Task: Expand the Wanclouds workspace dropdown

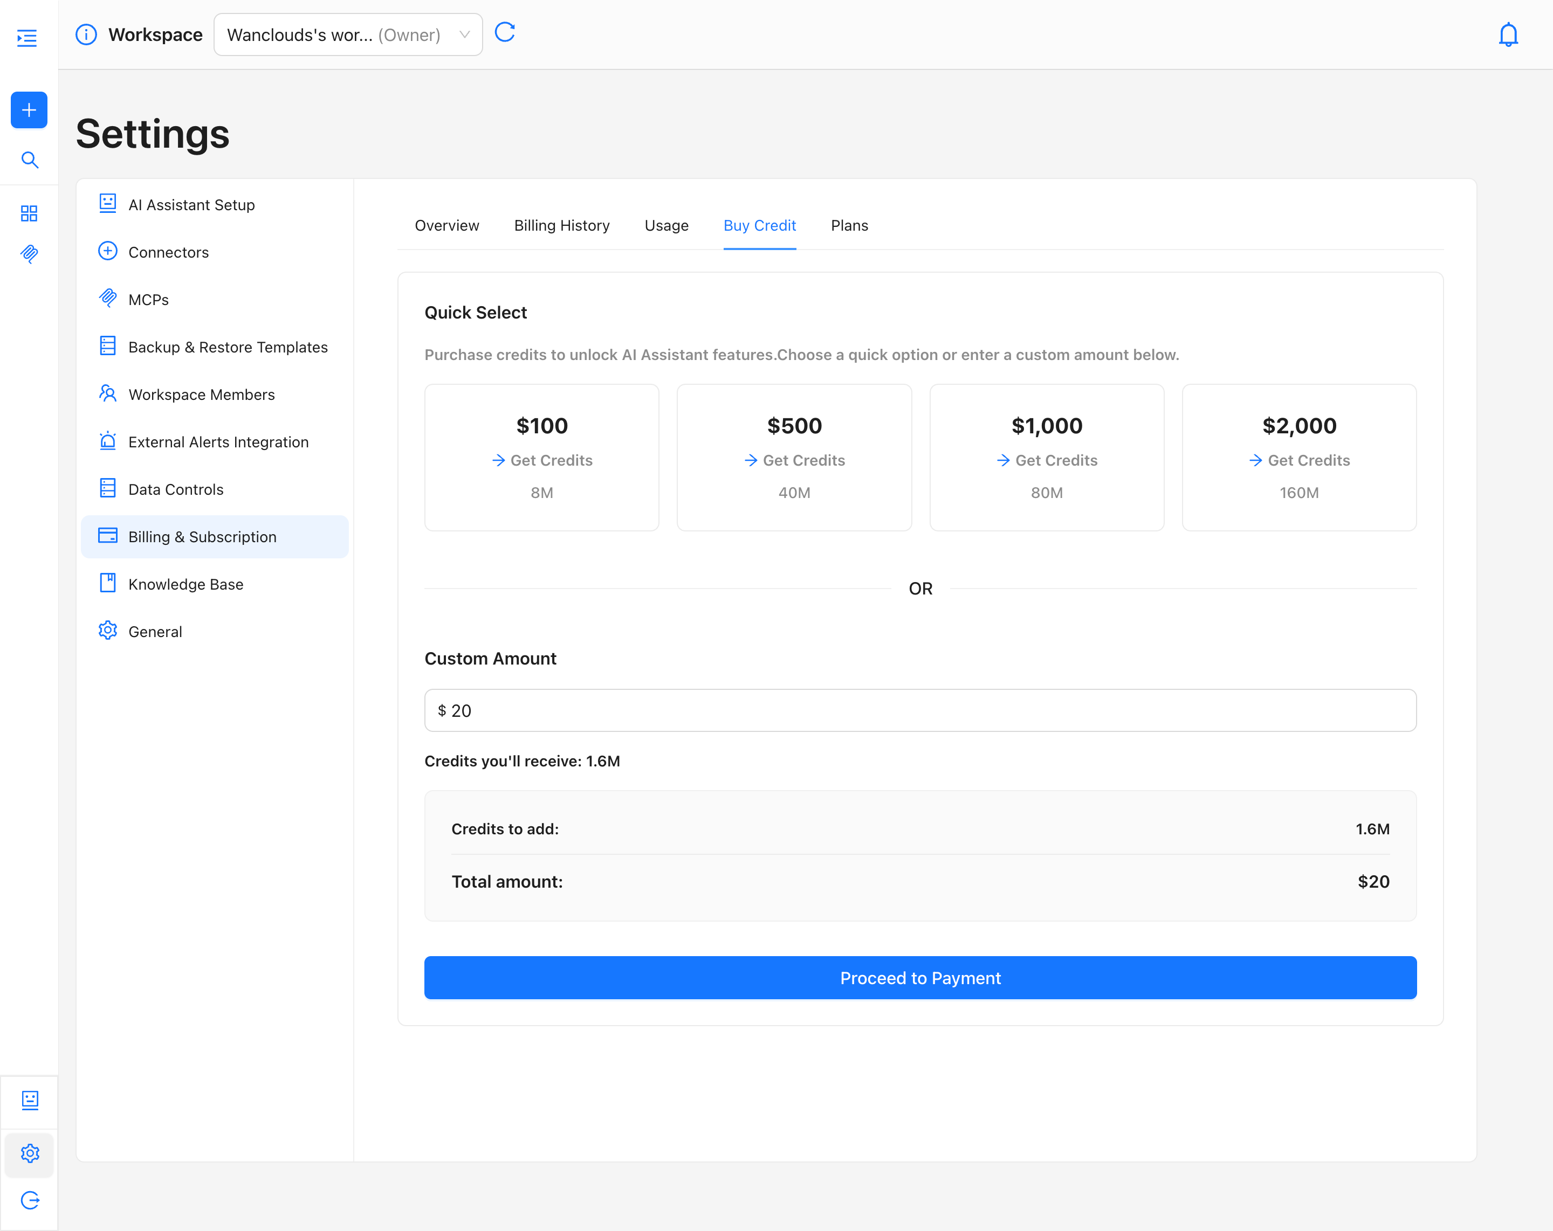Action: click(x=348, y=34)
